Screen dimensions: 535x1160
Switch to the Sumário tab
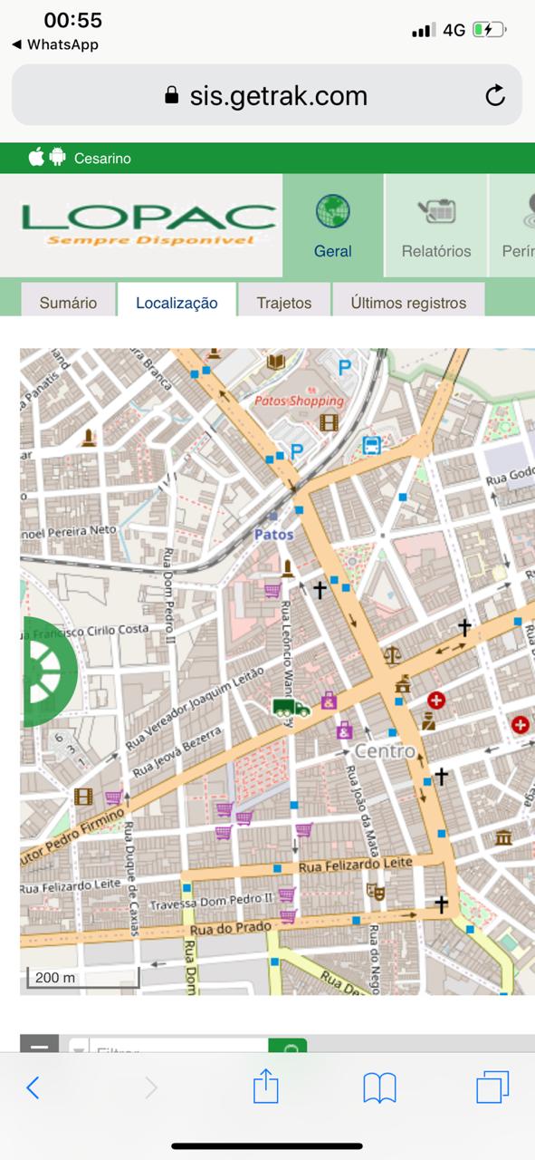[68, 303]
